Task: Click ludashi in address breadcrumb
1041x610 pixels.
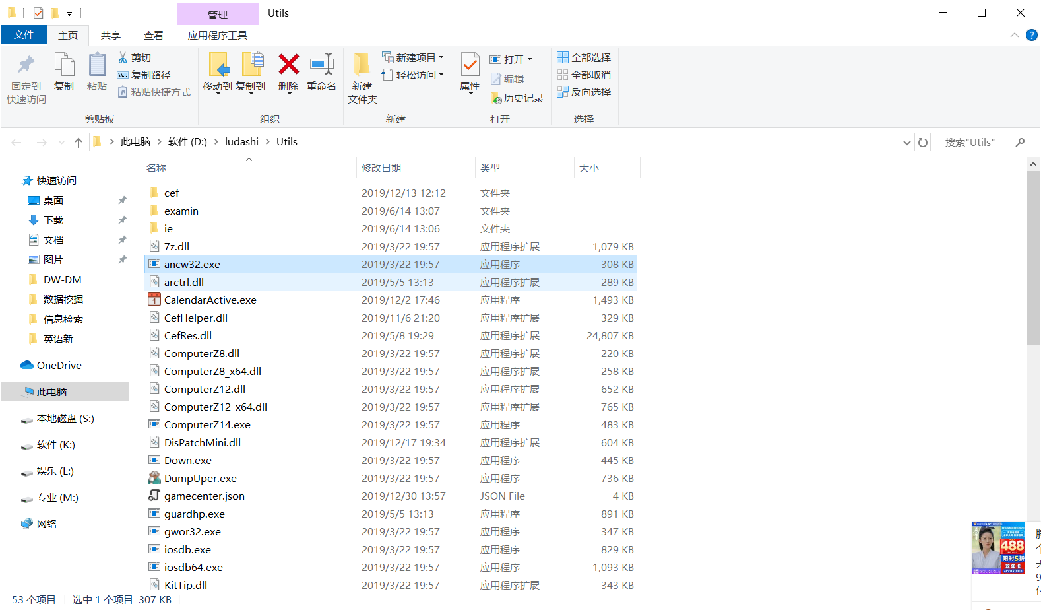Action: [241, 142]
